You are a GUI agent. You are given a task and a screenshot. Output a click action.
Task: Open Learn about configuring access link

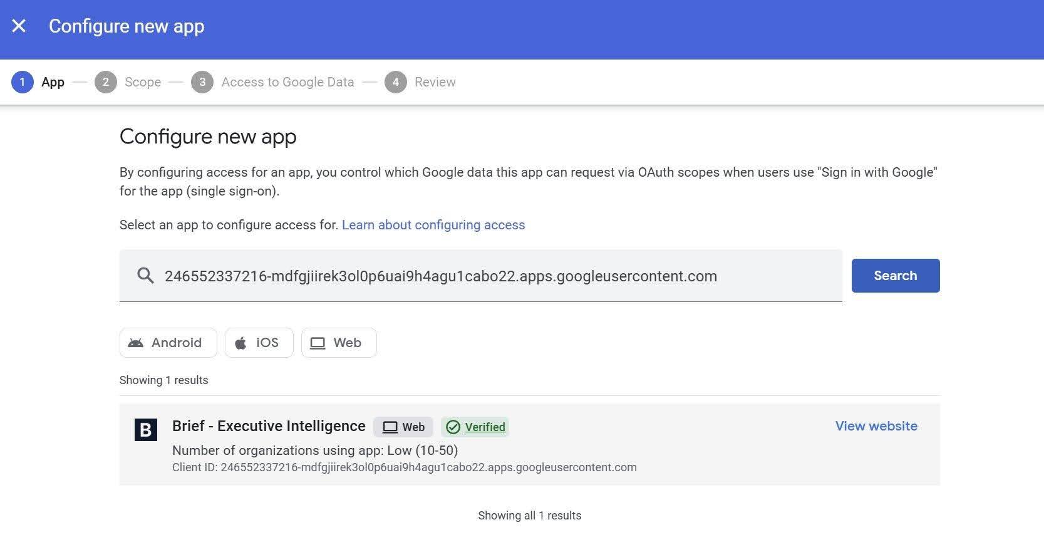coord(433,225)
